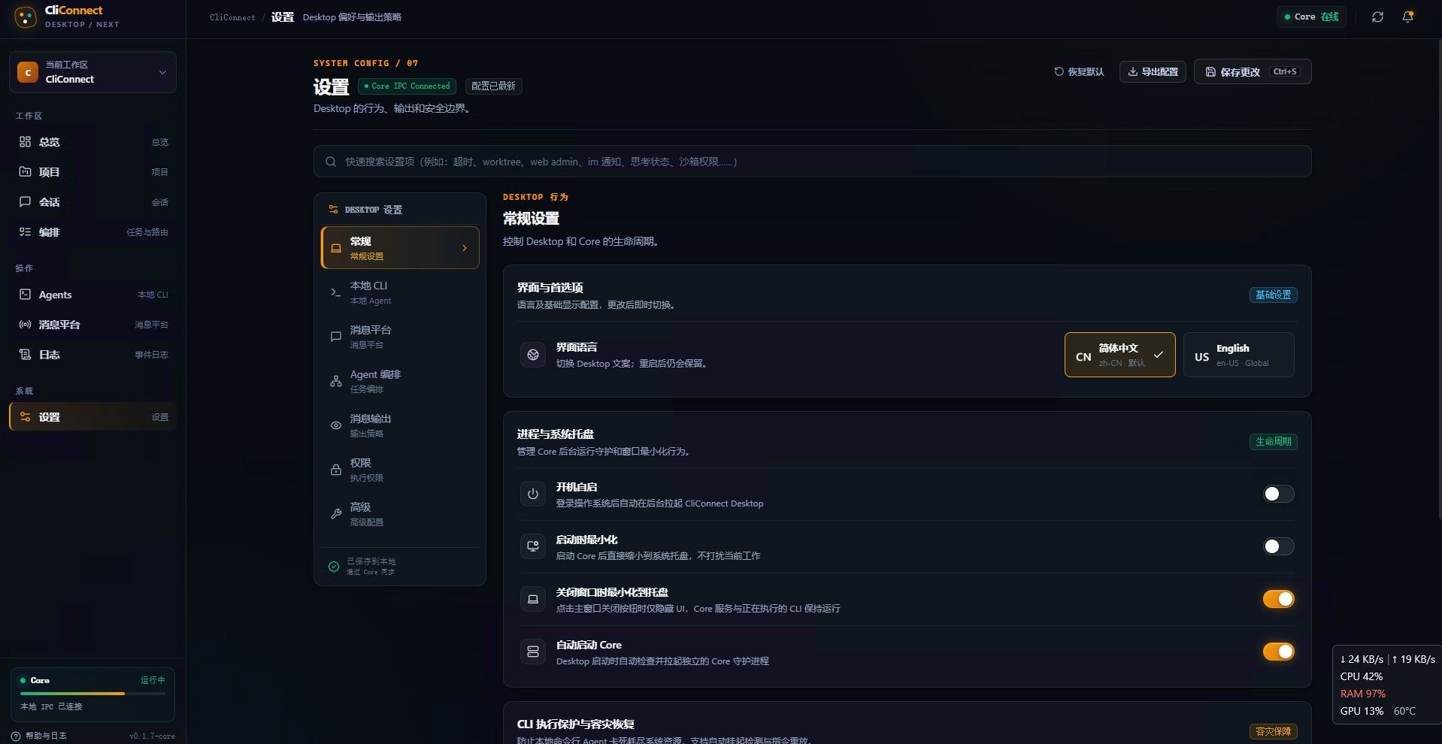Click 恢复默认 reset button
The width and height of the screenshot is (1442, 744).
pos(1079,71)
